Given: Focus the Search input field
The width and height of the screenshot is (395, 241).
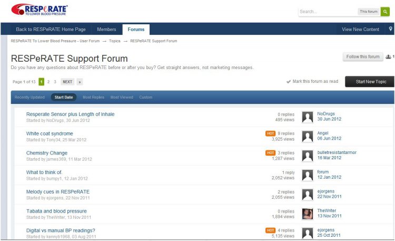Looking at the screenshot, I should pyautogui.click(x=328, y=12).
